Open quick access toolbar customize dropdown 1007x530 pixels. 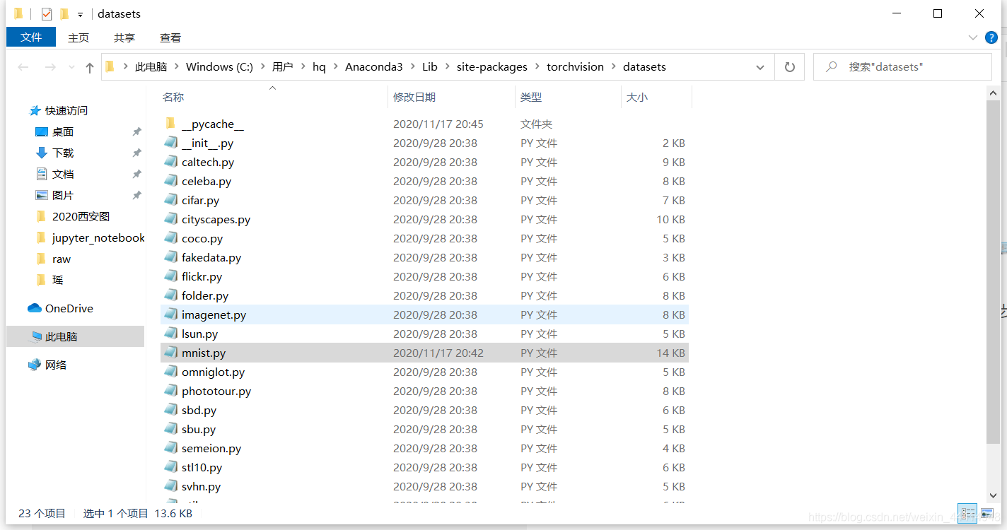coord(81,14)
